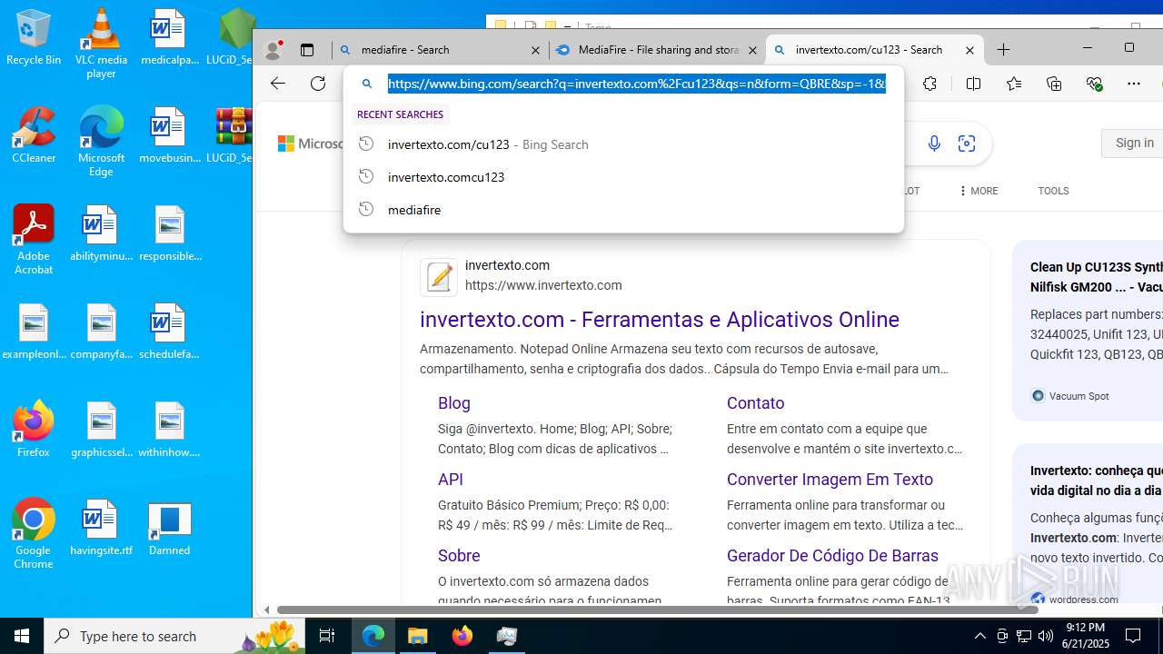Open the schedulefa... document icon

click(169, 331)
